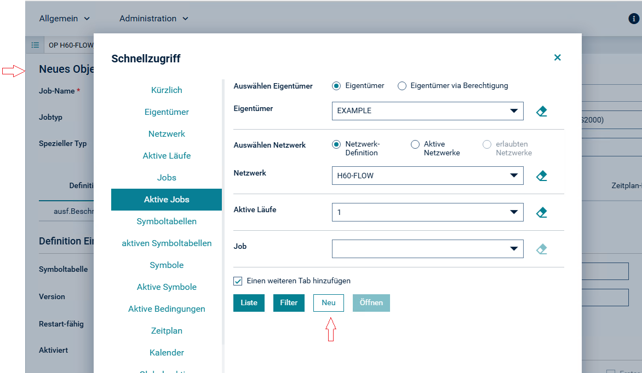
Task: Expand the Administration menu
Action: click(153, 19)
